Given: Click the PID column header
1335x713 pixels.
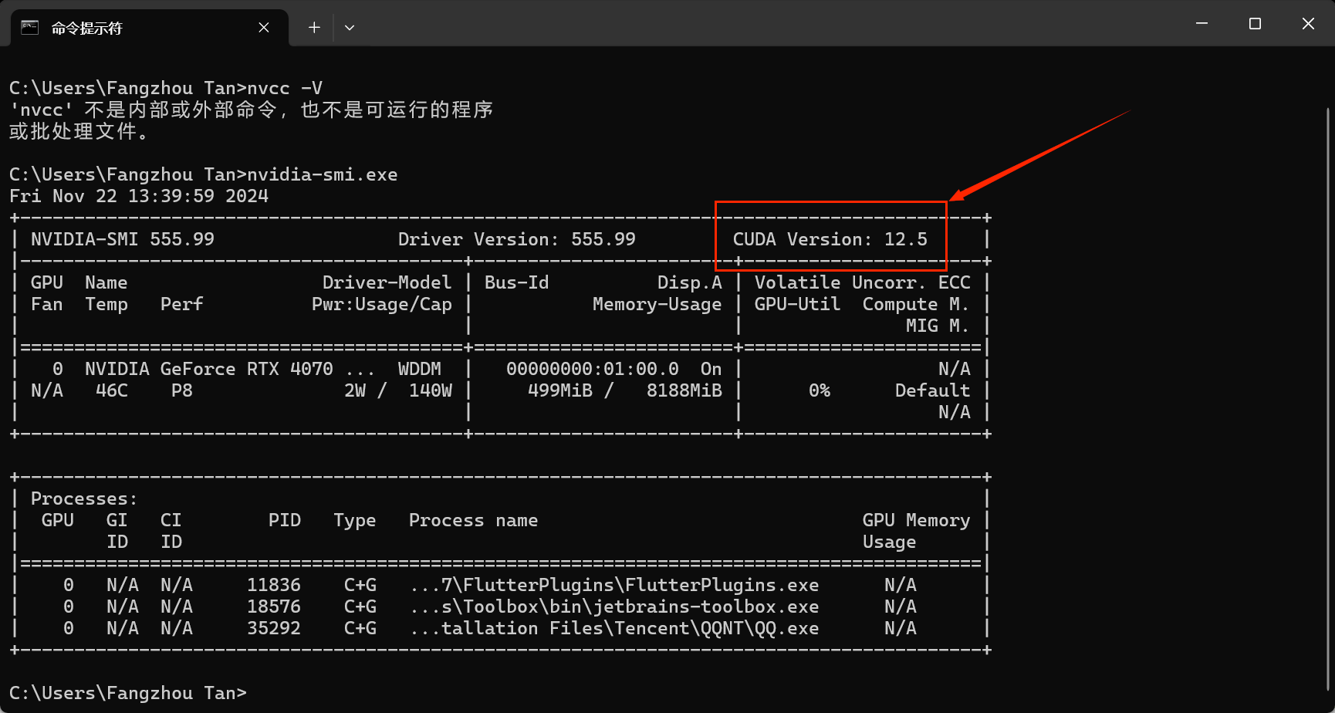Looking at the screenshot, I should tap(285, 520).
